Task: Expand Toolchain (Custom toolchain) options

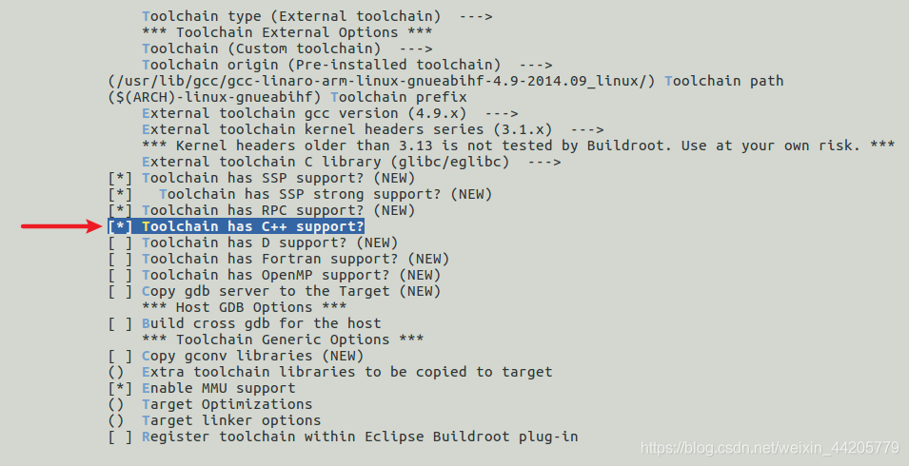Action: click(x=287, y=49)
